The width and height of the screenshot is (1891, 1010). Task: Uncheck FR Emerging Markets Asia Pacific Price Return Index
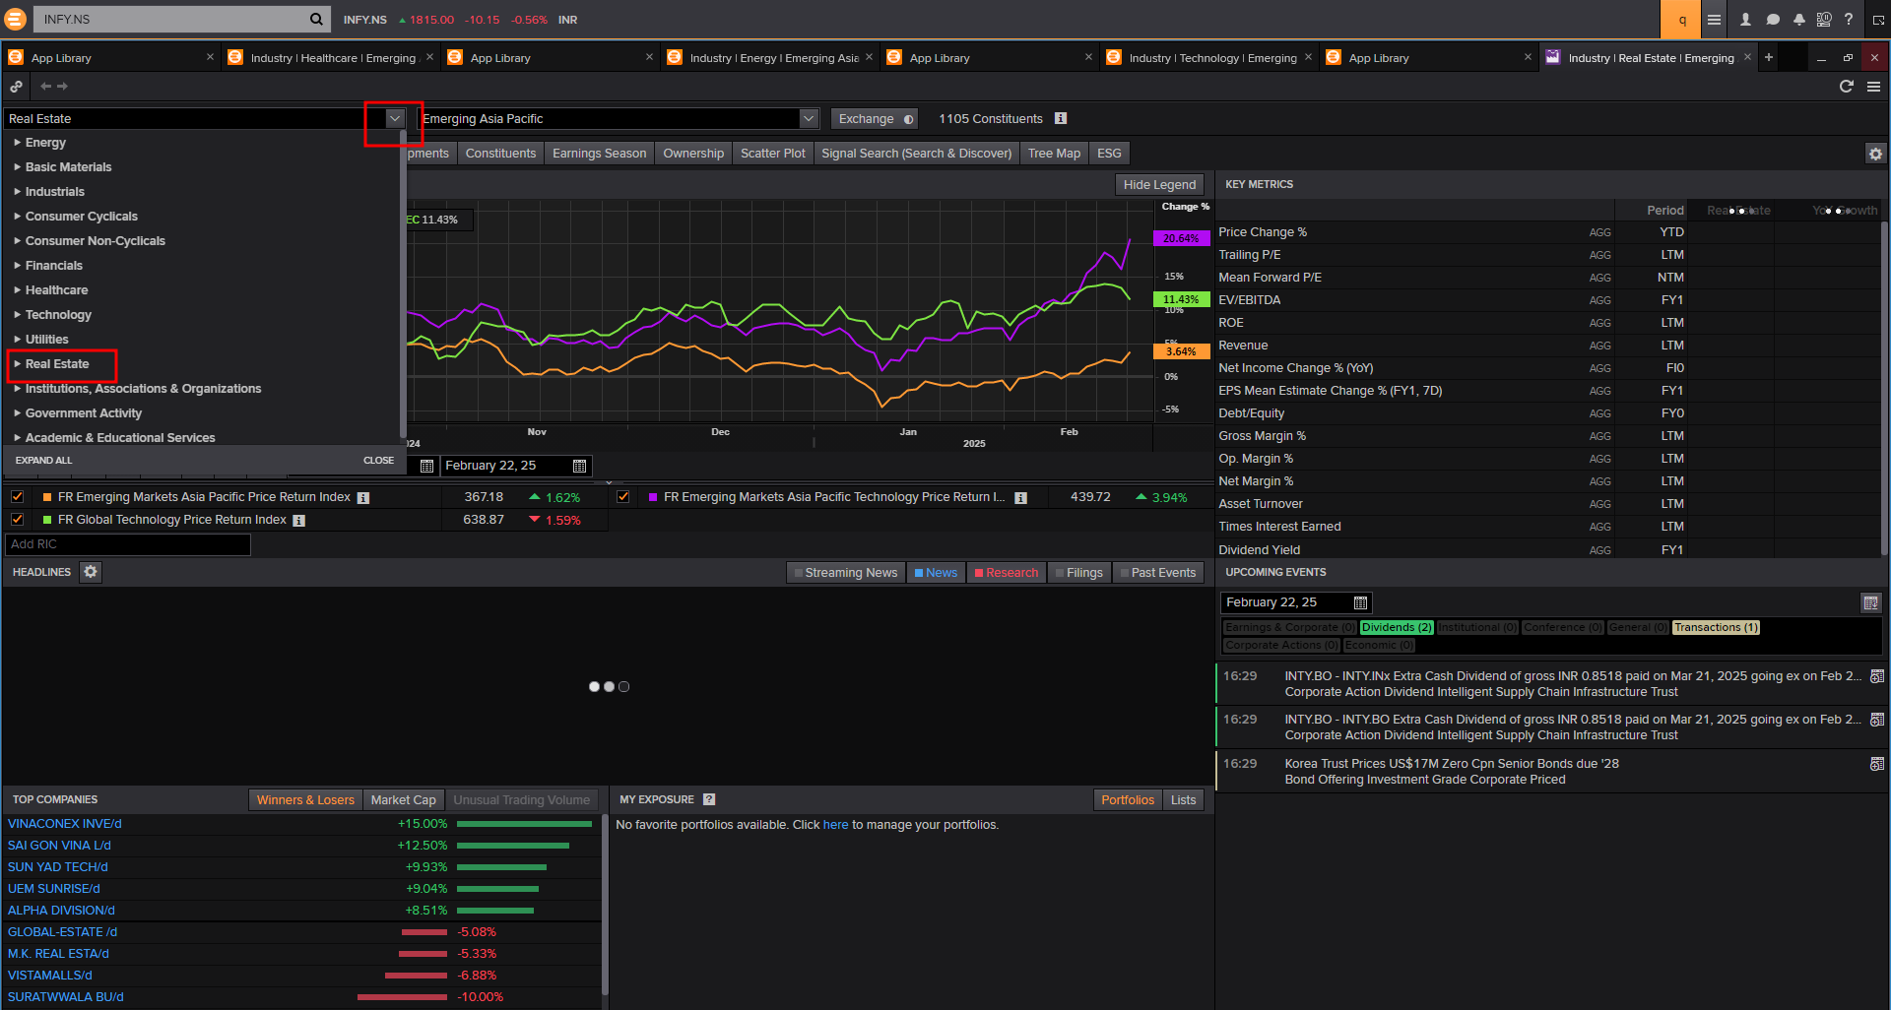click(18, 497)
